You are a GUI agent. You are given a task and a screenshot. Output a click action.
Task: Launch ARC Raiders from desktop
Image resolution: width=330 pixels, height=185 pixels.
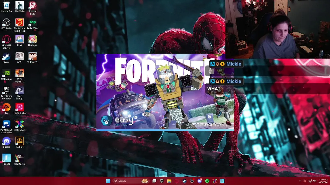[x=20, y=160]
